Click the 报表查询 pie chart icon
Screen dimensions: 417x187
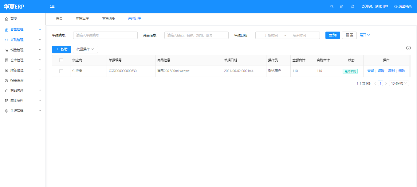point(7,80)
